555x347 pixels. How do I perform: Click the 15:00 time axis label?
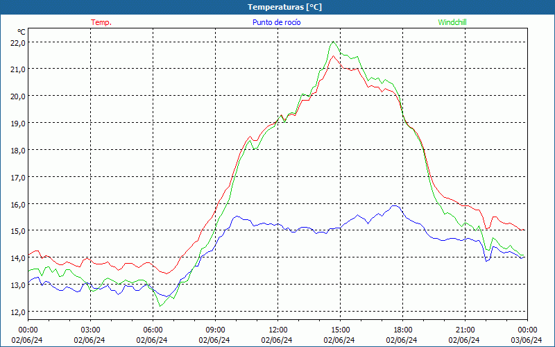click(340, 330)
